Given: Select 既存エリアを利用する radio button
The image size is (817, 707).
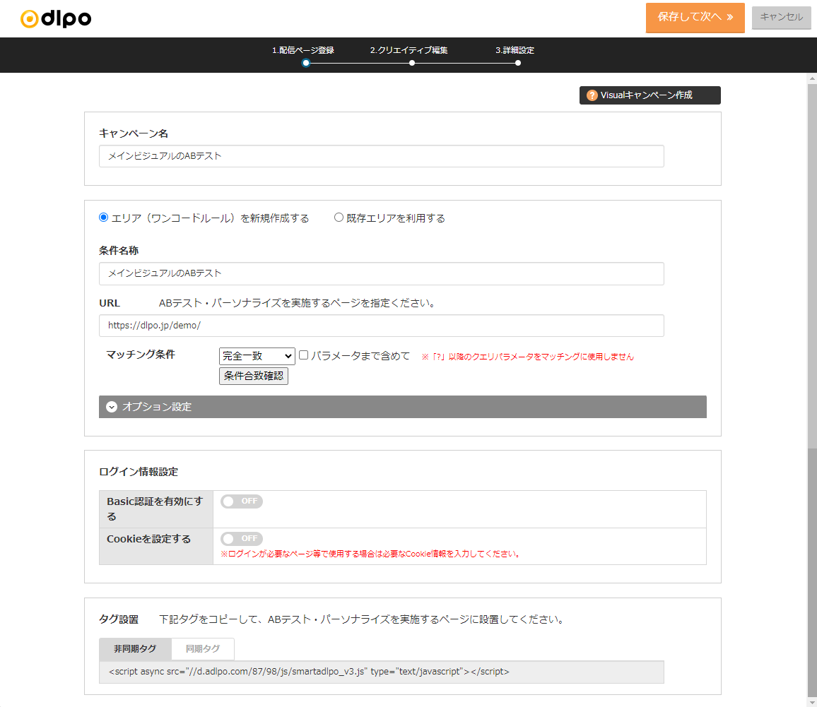Looking at the screenshot, I should pyautogui.click(x=339, y=218).
